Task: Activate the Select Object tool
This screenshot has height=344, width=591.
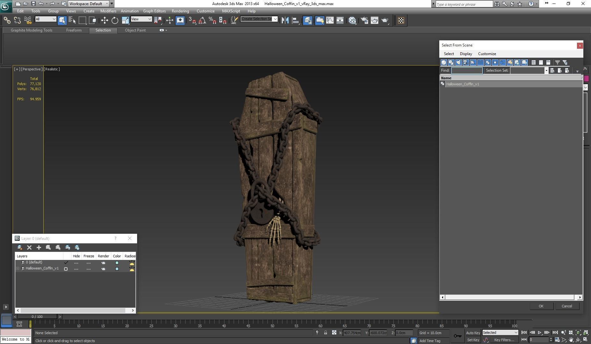Action: pyautogui.click(x=62, y=20)
